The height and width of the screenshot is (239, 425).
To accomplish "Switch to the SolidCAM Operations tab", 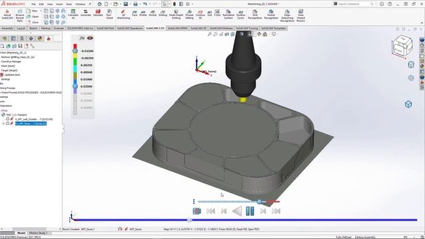I will tap(129, 28).
